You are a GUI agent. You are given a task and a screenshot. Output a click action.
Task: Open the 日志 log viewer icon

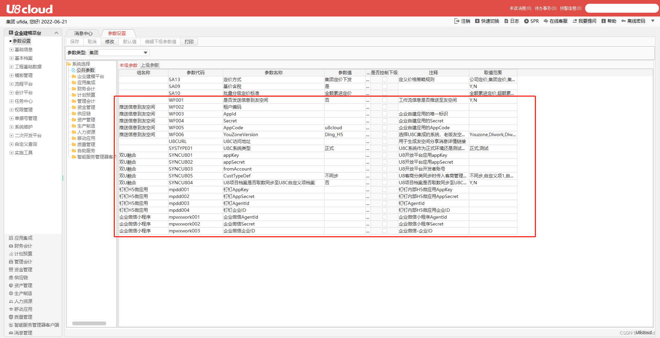click(x=511, y=21)
